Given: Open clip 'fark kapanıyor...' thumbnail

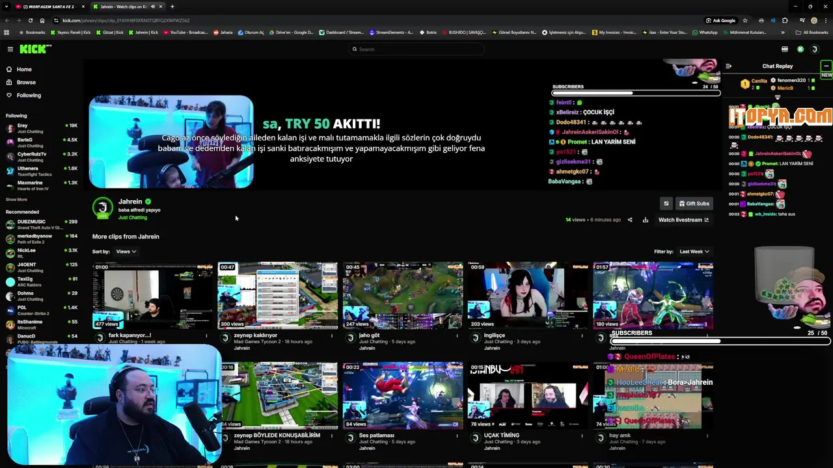Looking at the screenshot, I should click(x=152, y=296).
